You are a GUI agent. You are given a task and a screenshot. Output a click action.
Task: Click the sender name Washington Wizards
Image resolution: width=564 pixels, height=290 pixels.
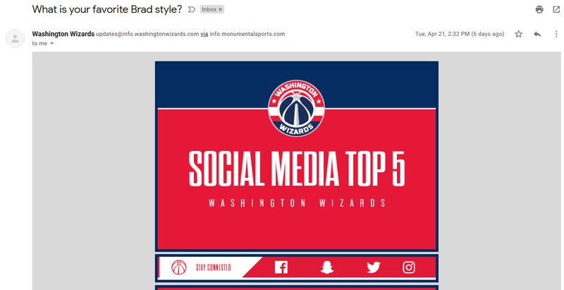(63, 34)
